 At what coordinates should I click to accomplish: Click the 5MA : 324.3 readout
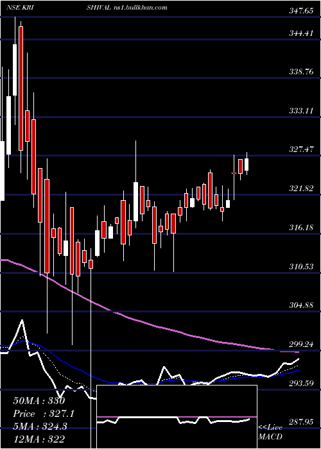point(40,427)
